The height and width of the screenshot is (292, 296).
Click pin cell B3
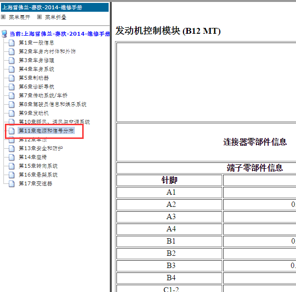tap(169, 266)
